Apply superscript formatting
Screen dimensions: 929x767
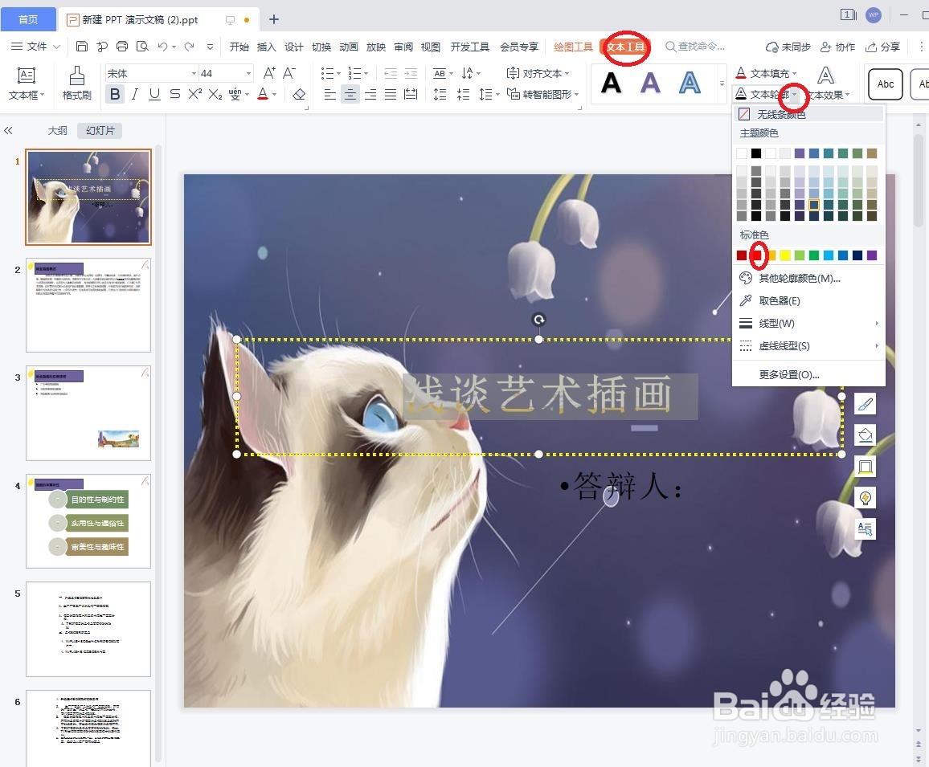(195, 94)
